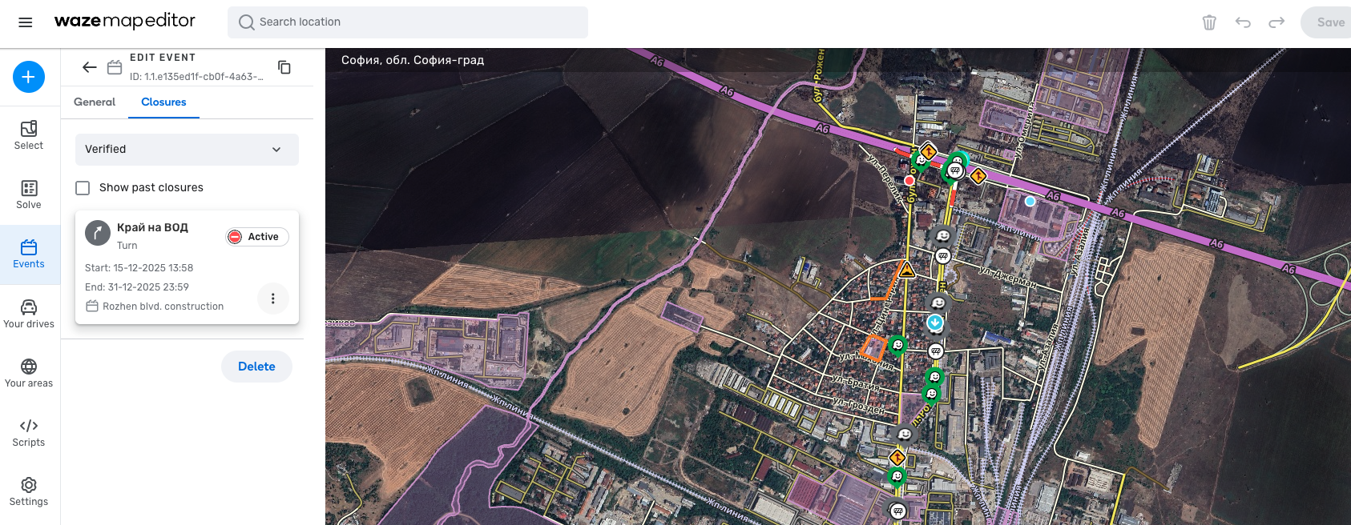
Task: Open the closure card three-dot menu
Action: [x=273, y=299]
